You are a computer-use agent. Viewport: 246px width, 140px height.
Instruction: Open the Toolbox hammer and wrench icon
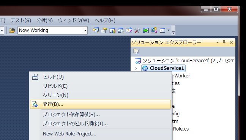[x=137, y=30]
